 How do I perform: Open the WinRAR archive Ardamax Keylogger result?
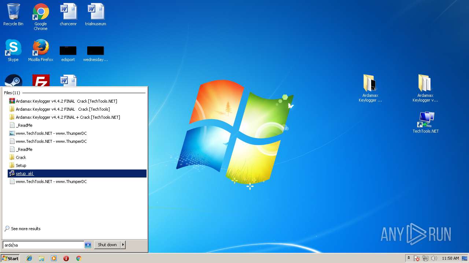[x=77, y=101]
